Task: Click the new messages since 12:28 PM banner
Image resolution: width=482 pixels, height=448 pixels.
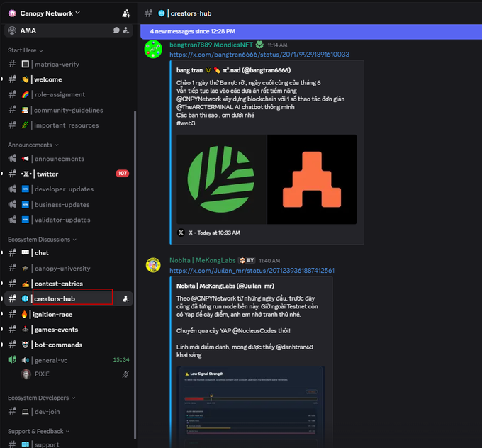Action: pyautogui.click(x=311, y=31)
